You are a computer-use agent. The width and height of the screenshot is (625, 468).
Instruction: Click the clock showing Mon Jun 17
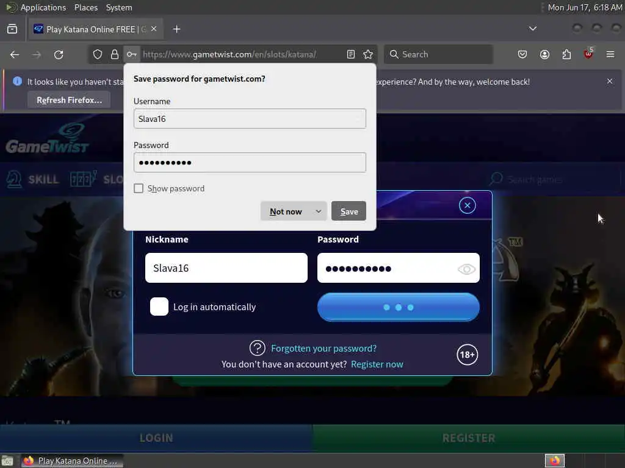pyautogui.click(x=585, y=7)
